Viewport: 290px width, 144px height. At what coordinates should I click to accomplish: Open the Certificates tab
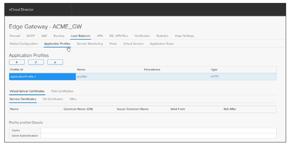click(x=142, y=36)
